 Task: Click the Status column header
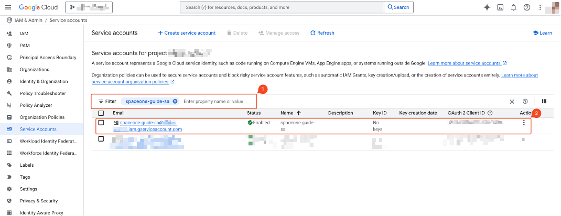click(254, 113)
